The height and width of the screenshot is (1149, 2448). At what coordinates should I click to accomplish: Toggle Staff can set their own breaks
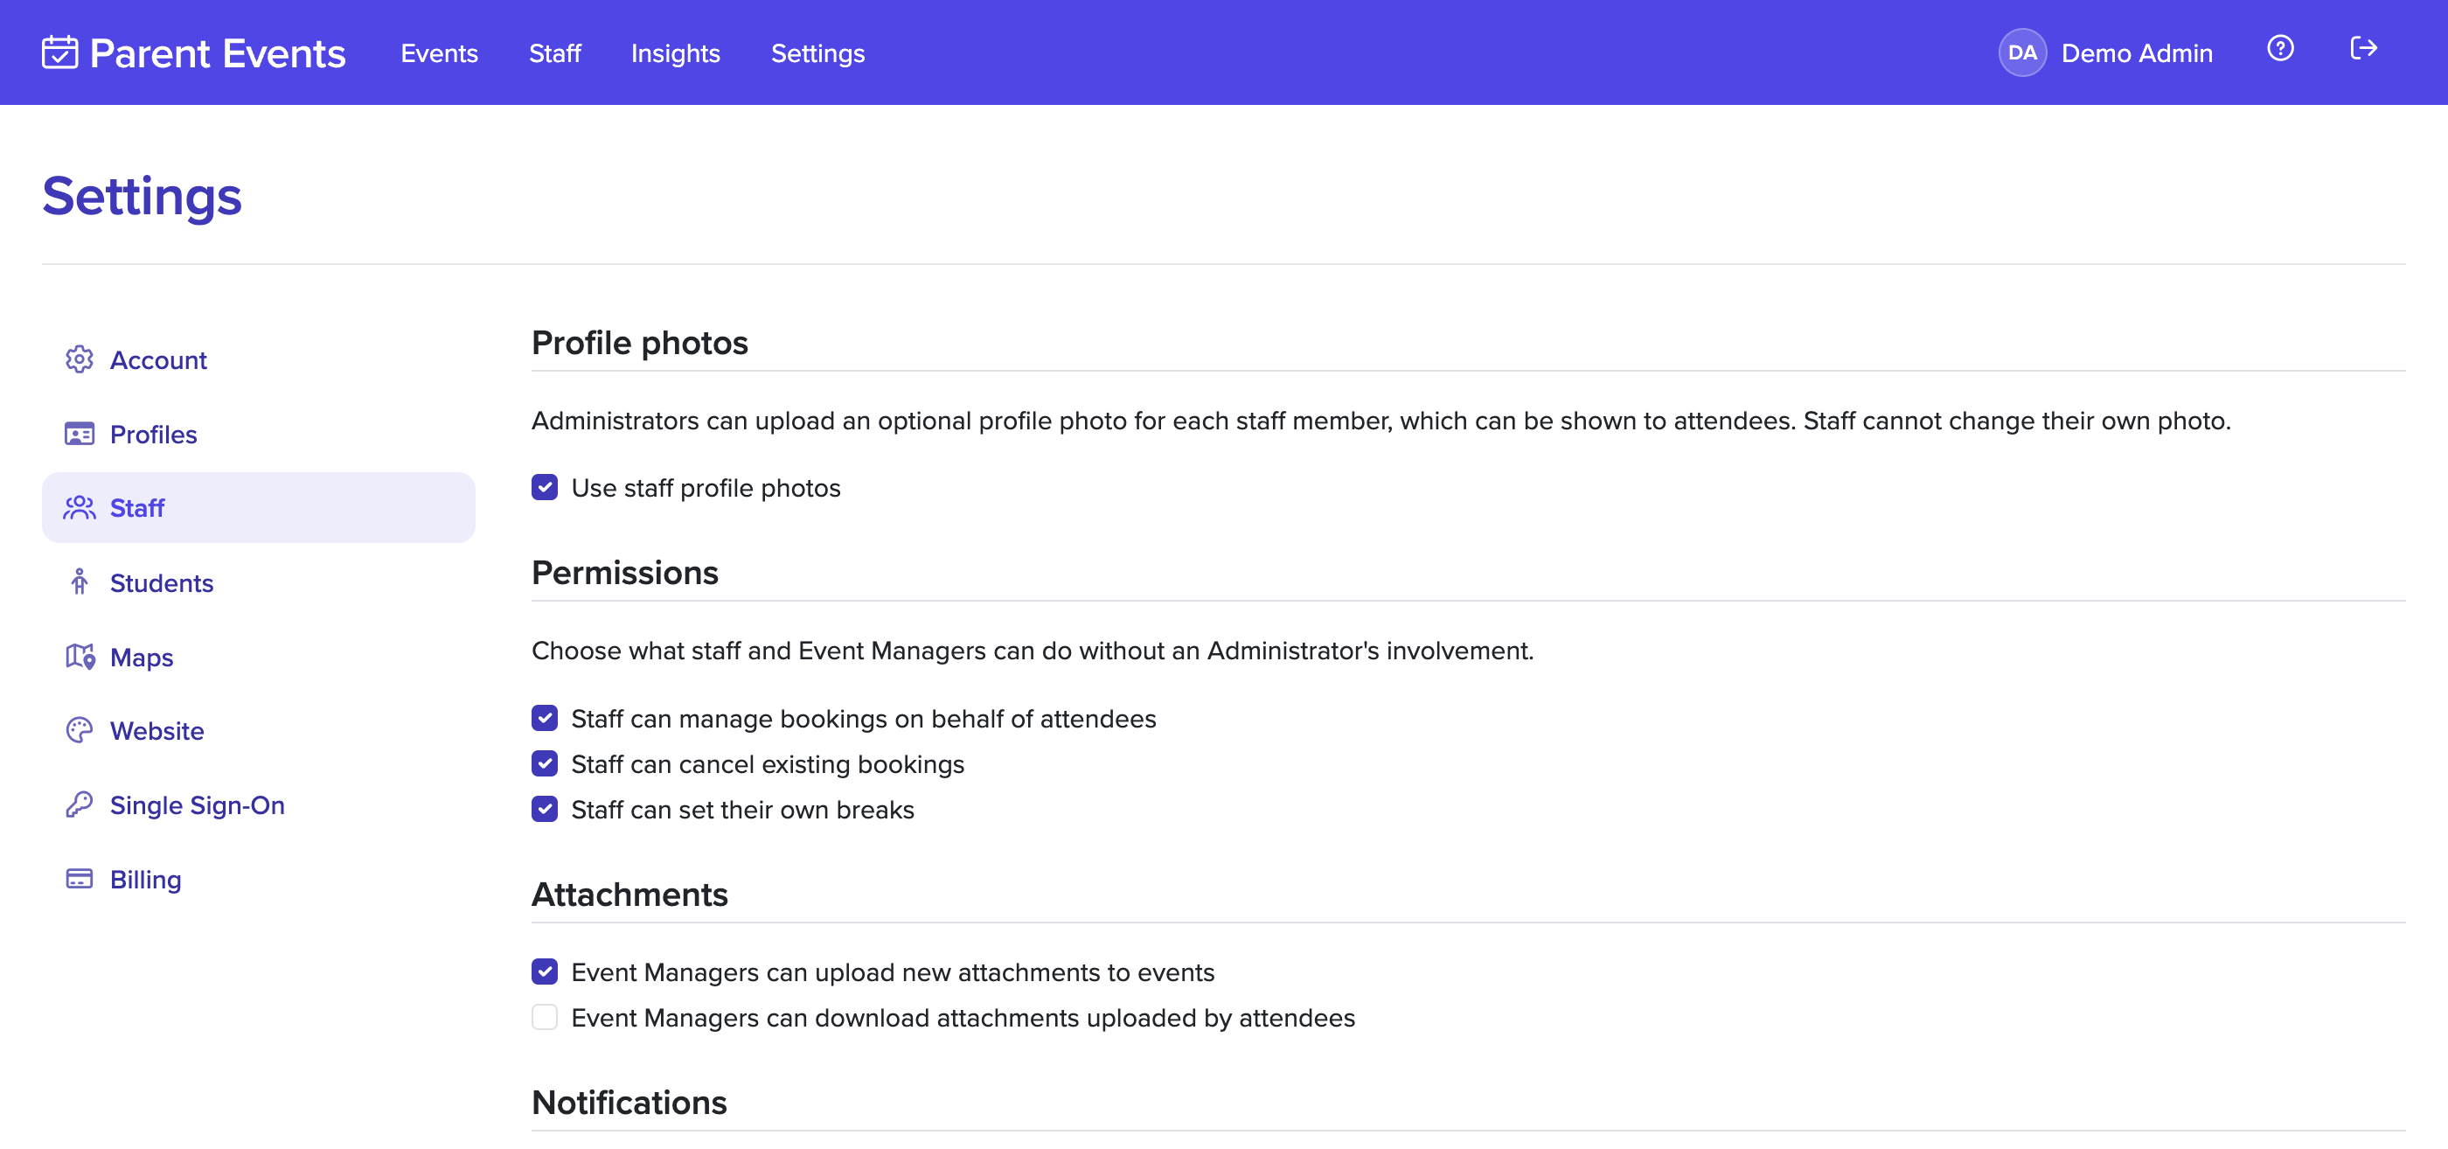point(545,810)
